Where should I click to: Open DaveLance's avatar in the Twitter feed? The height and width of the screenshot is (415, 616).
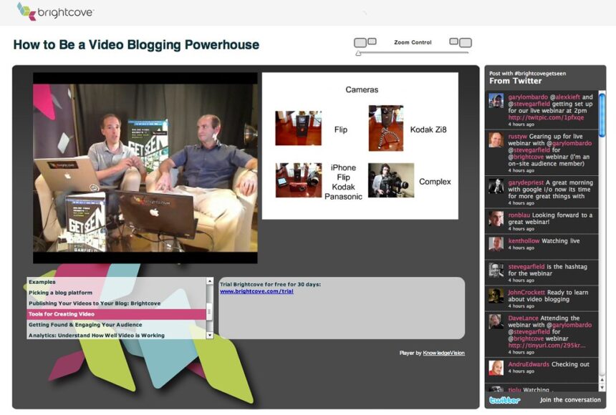pyautogui.click(x=496, y=321)
